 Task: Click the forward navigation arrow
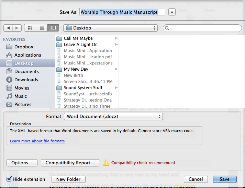pos(17,28)
